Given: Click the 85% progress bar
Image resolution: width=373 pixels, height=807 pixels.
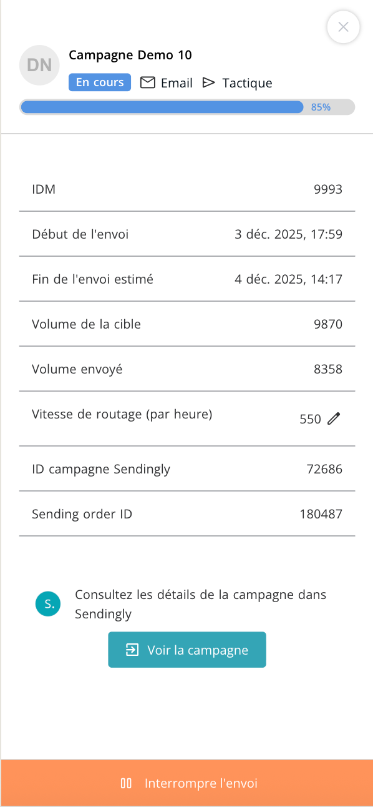Looking at the screenshot, I should coord(187,107).
